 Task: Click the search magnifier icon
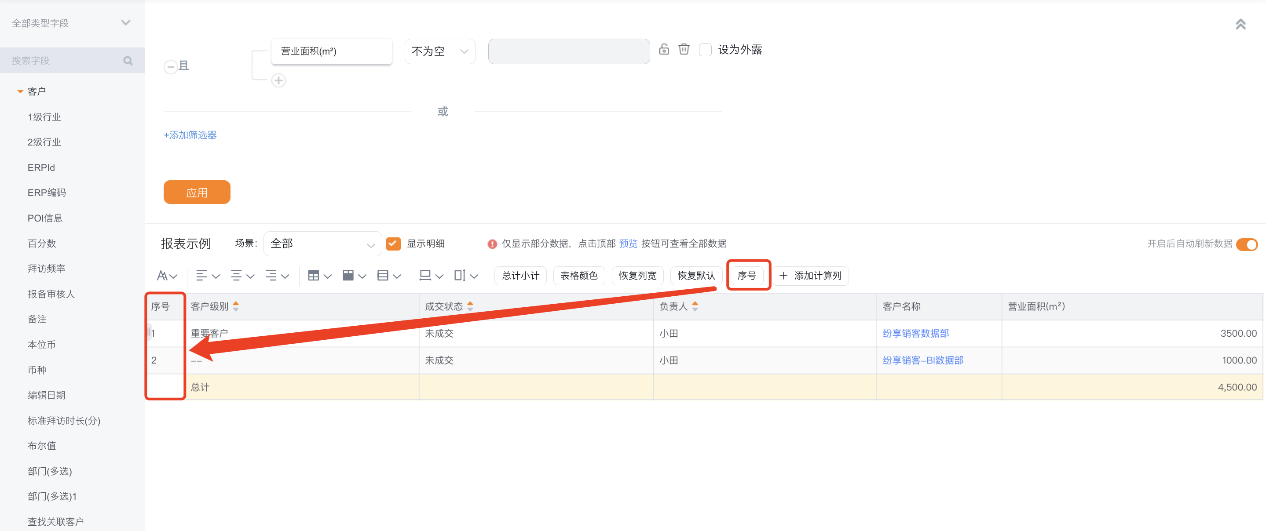click(128, 61)
